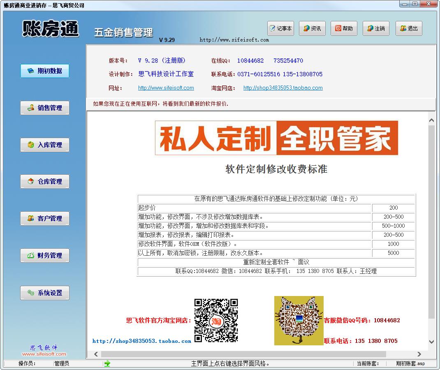Click the box icon beside 入库管理
This screenshot has width=440, height=370.
click(30, 145)
